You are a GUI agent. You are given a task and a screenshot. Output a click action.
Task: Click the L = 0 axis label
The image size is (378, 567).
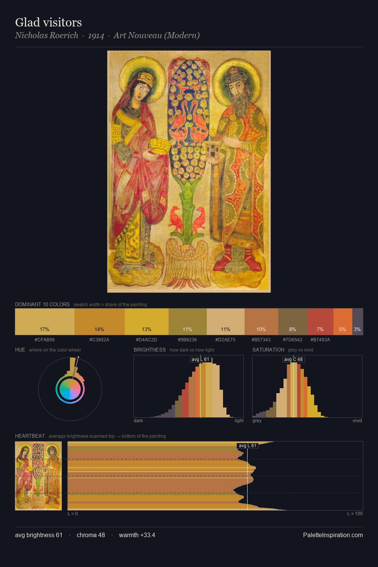[x=73, y=514]
